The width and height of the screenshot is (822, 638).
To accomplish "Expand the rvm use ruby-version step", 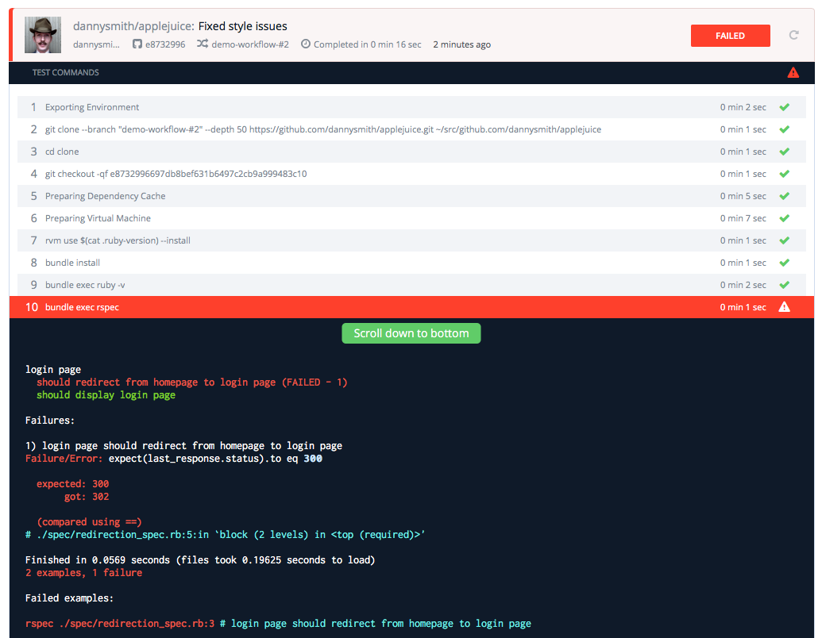I will pos(411,240).
